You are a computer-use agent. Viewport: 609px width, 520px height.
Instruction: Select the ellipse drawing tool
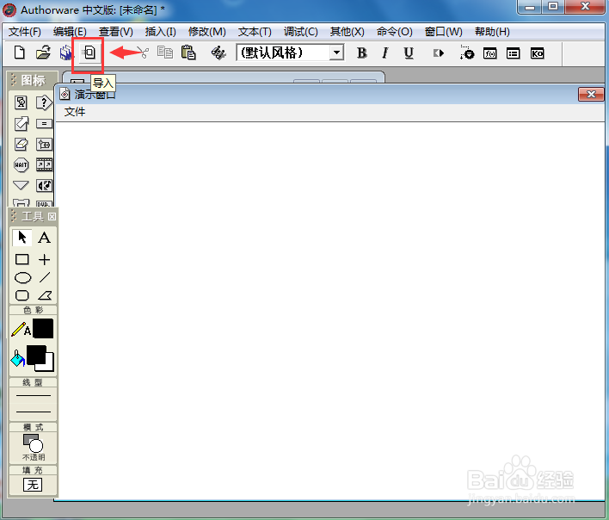(22, 278)
